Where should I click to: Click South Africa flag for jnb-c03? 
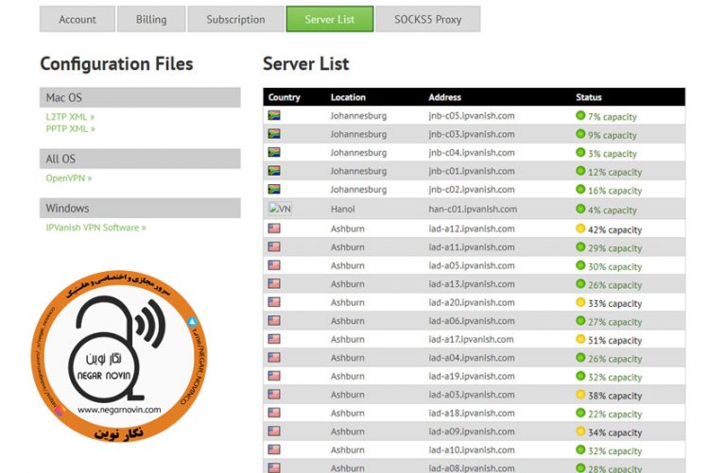(274, 134)
